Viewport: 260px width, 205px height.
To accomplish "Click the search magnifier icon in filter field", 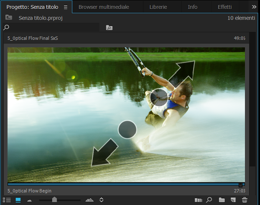I will pyautogui.click(x=6, y=27).
